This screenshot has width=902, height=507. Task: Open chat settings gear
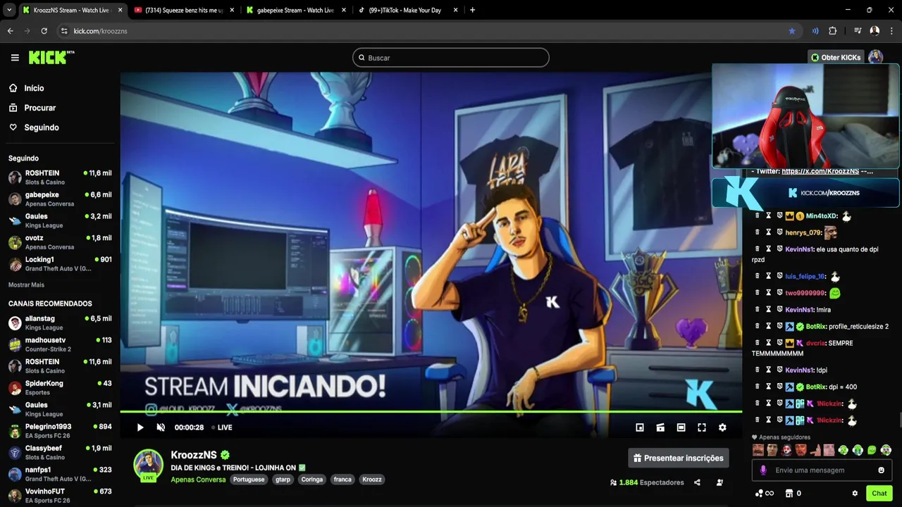855,494
